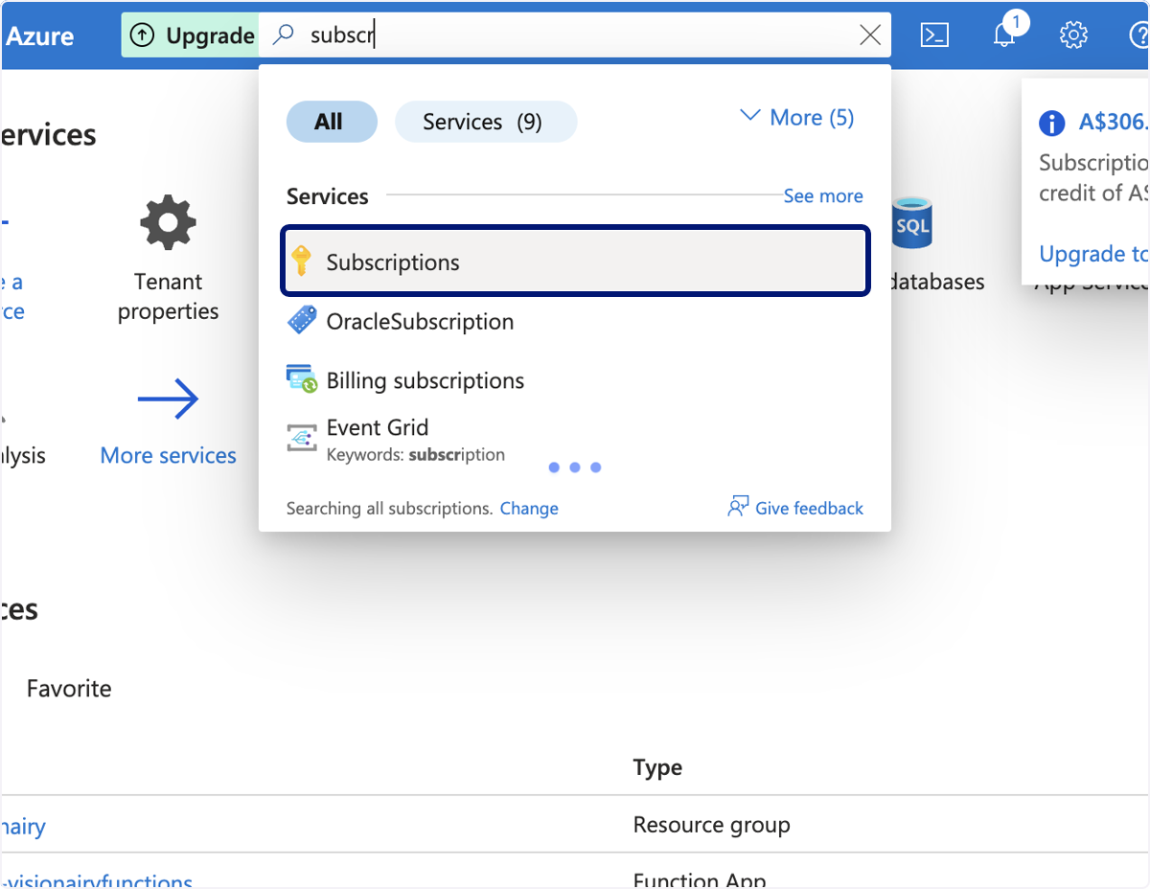Click the Billing subscriptions icon
The image size is (1150, 889).
(302, 379)
